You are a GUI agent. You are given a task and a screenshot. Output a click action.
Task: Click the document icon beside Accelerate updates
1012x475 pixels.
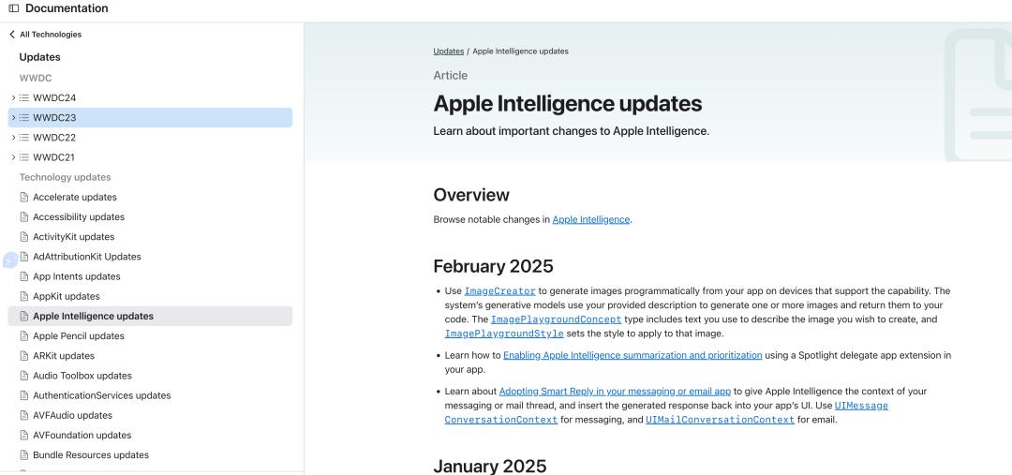(x=24, y=198)
